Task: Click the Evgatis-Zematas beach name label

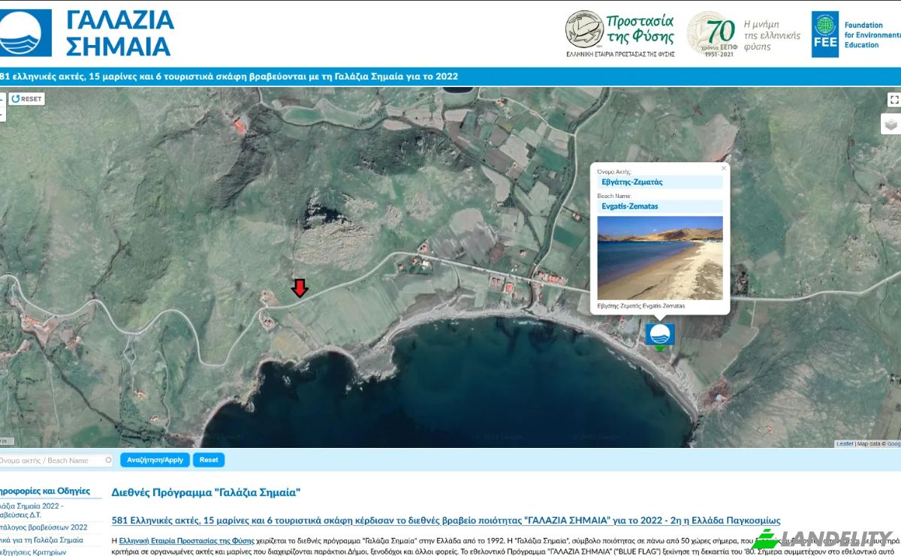Action: tap(629, 206)
